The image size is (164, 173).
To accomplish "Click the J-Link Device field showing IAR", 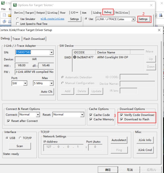I will [x=34, y=59].
